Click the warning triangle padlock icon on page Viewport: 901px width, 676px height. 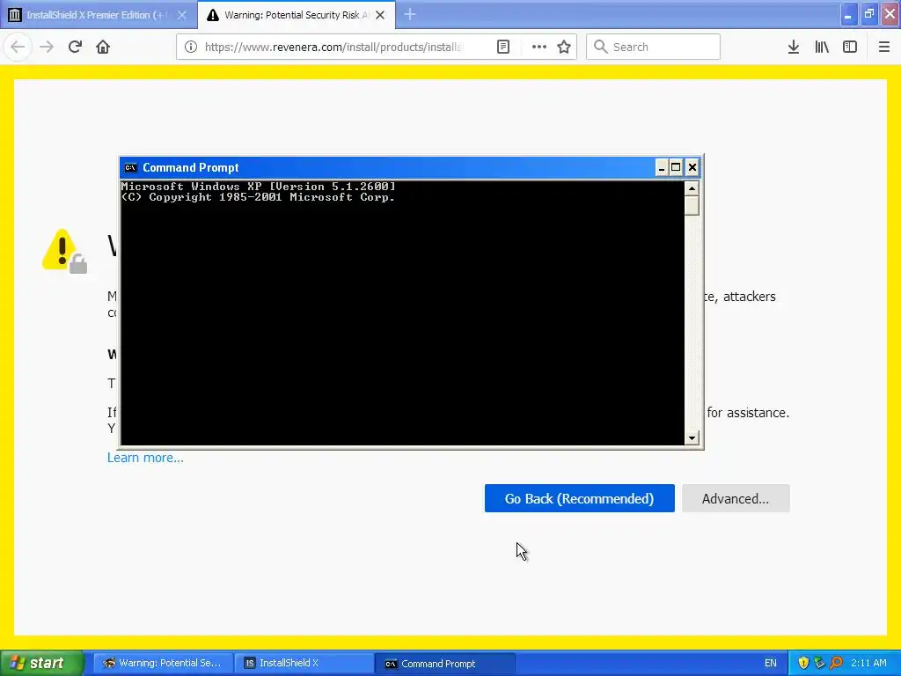[x=64, y=251]
